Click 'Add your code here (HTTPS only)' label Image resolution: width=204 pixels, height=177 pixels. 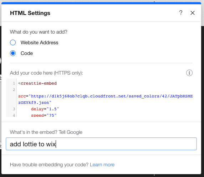tap(46, 73)
